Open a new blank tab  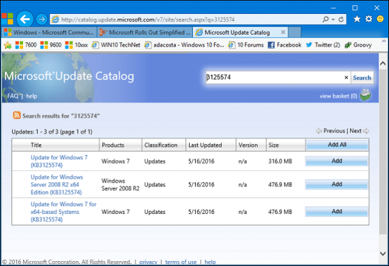point(295,32)
